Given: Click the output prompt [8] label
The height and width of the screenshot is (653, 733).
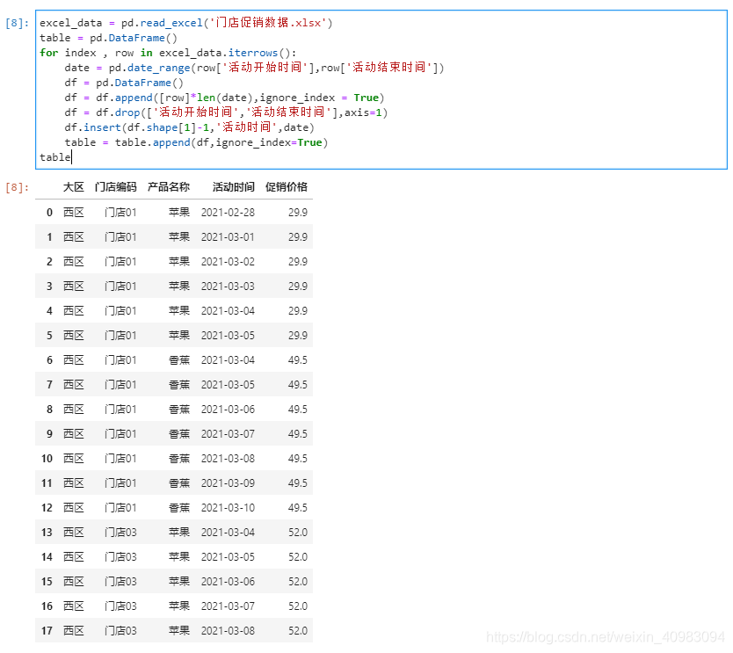Looking at the screenshot, I should click(x=18, y=187).
